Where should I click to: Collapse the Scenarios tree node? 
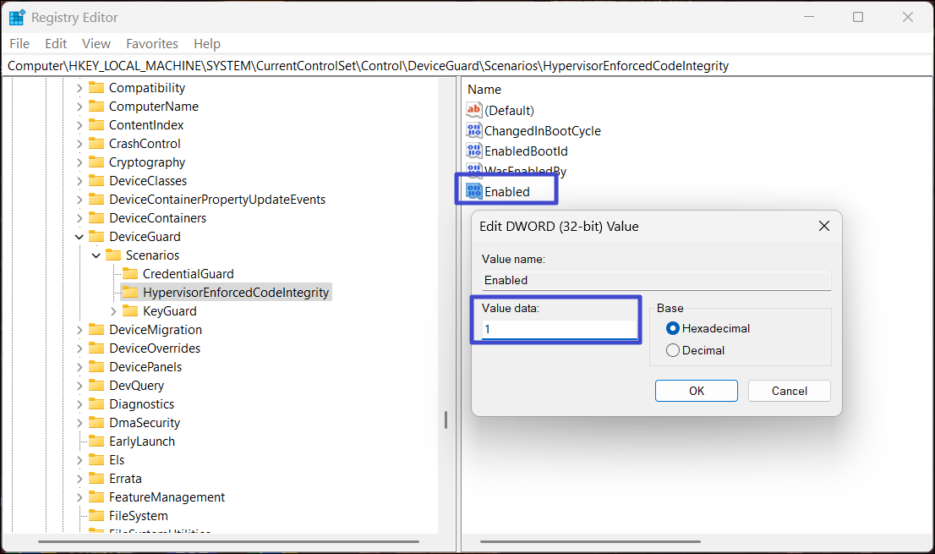tap(96, 255)
